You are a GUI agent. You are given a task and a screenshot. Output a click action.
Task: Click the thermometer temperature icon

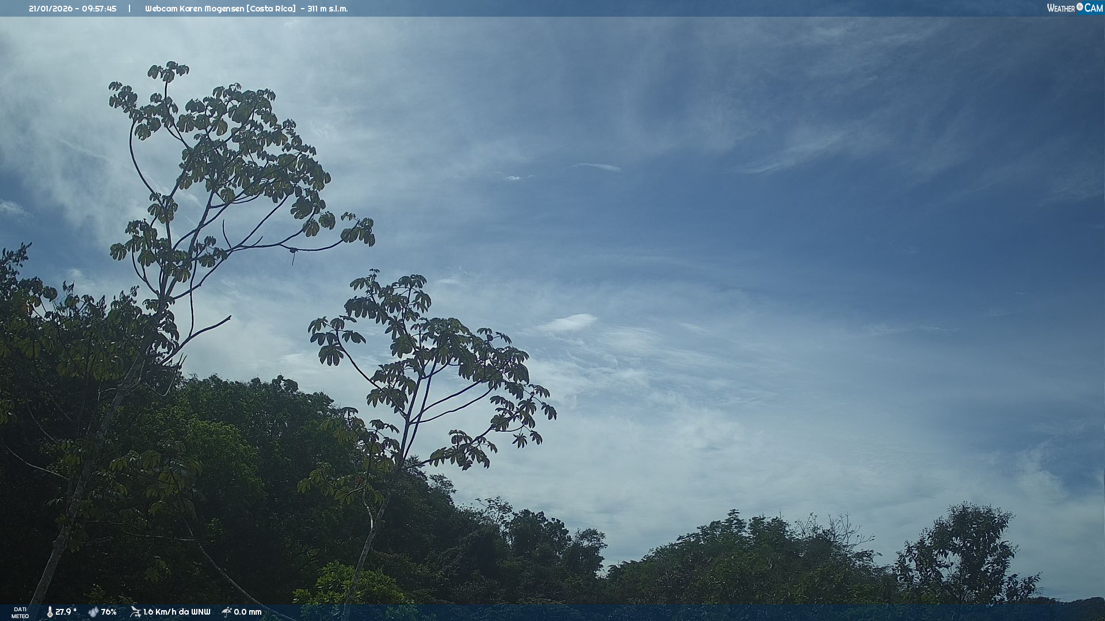(x=49, y=612)
